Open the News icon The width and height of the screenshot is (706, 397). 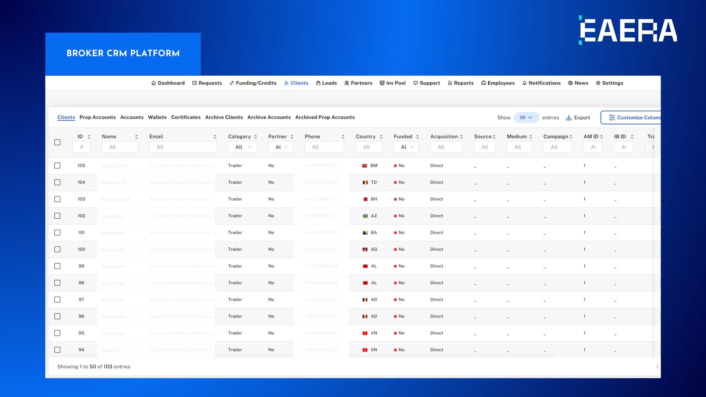[570, 83]
